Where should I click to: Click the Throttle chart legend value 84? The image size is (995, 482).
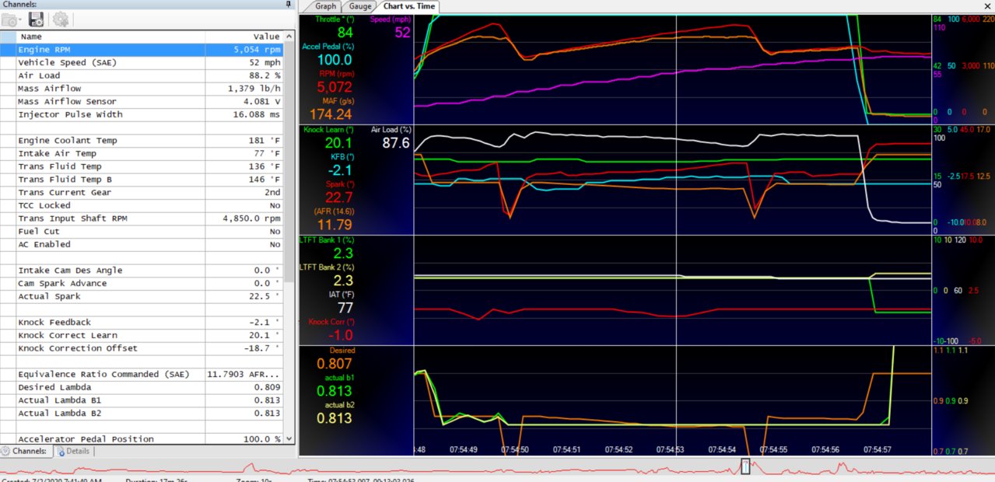coord(345,33)
